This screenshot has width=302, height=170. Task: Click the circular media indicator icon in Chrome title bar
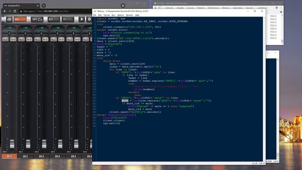tap(123, 6)
